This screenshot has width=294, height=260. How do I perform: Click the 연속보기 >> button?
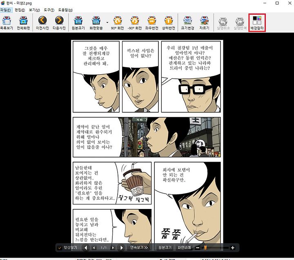point(139,248)
